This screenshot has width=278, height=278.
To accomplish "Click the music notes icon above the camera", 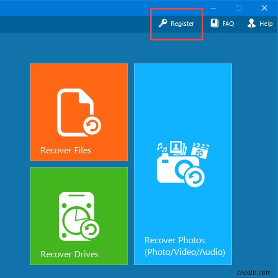I will pos(162,147).
